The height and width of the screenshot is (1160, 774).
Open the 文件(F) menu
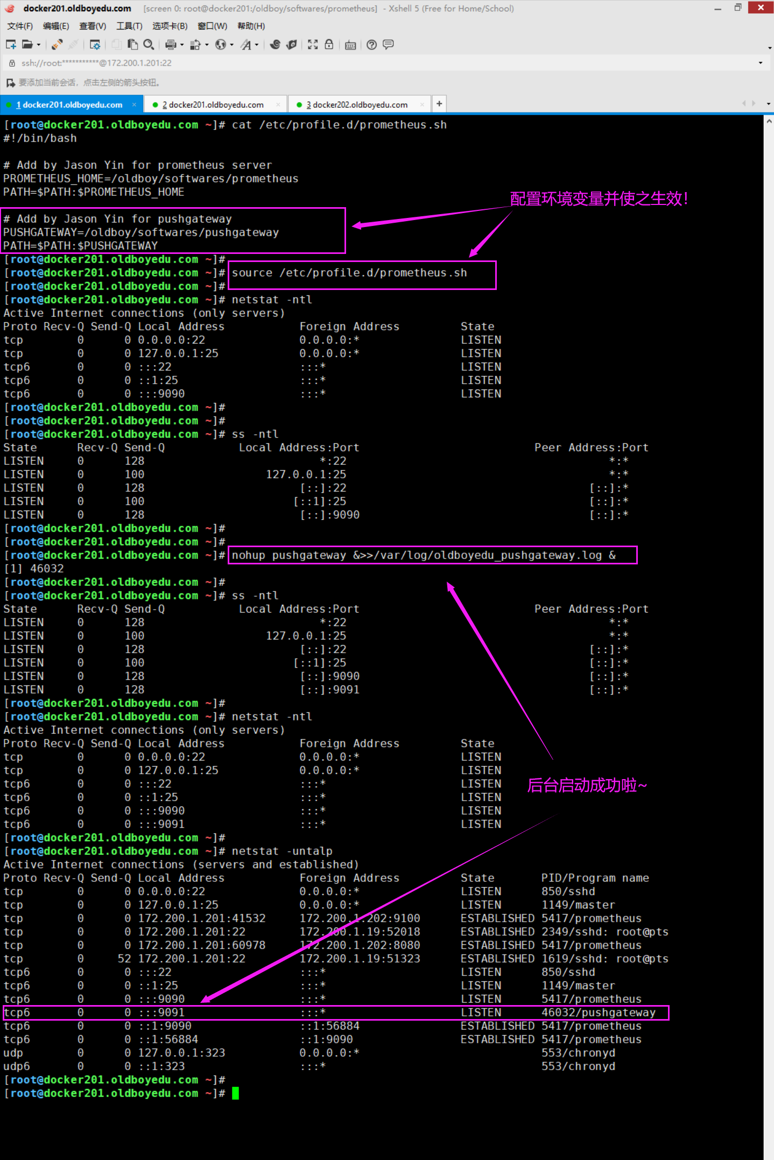tap(20, 26)
